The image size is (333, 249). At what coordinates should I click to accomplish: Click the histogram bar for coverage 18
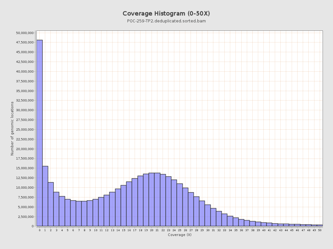click(x=140, y=201)
